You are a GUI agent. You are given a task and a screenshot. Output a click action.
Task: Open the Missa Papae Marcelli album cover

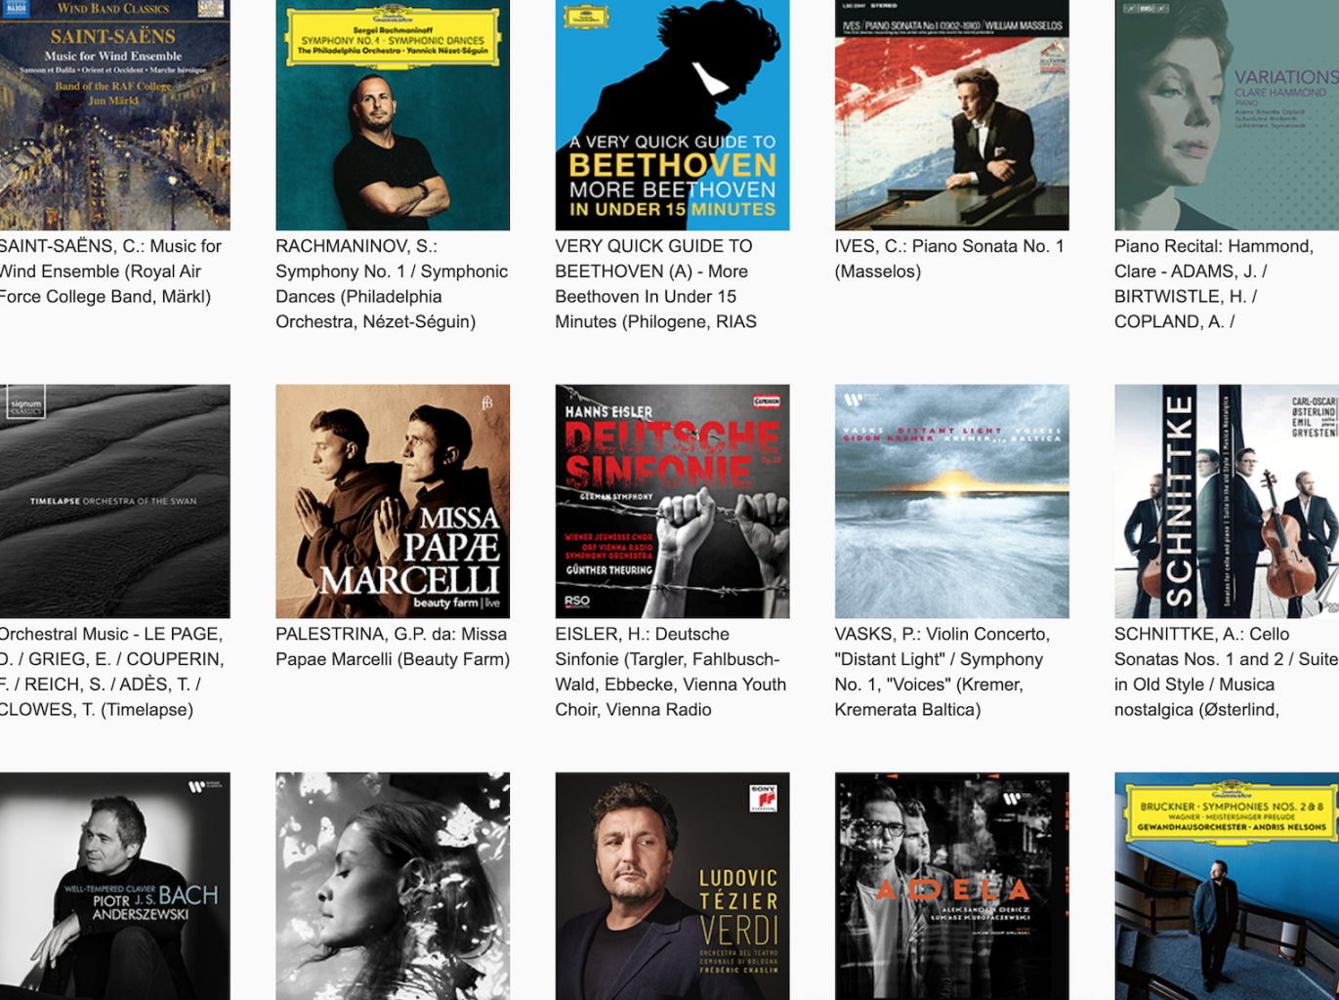pos(392,500)
